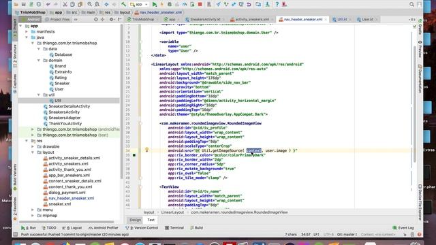
Task: Run the app with green play icon
Action: [x=155, y=5]
